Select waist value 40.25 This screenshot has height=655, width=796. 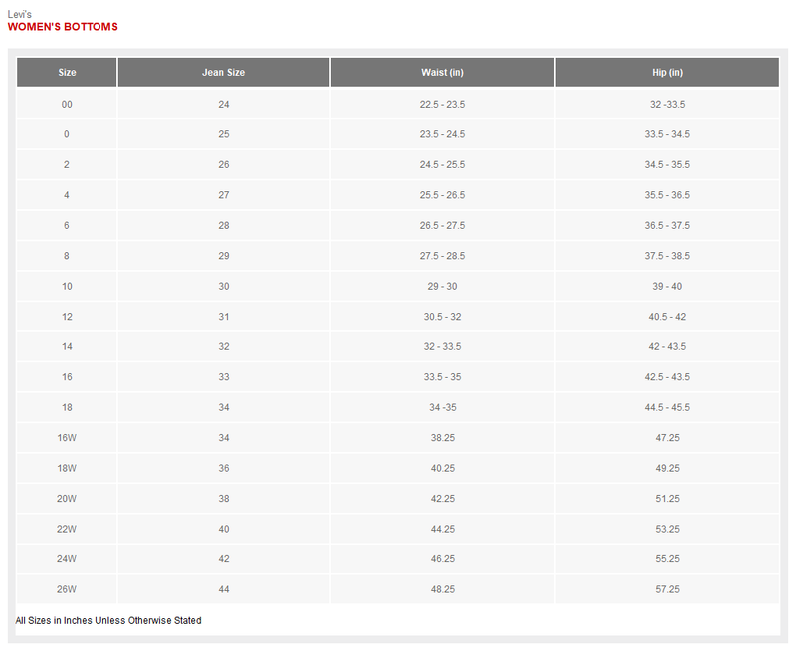tap(442, 468)
